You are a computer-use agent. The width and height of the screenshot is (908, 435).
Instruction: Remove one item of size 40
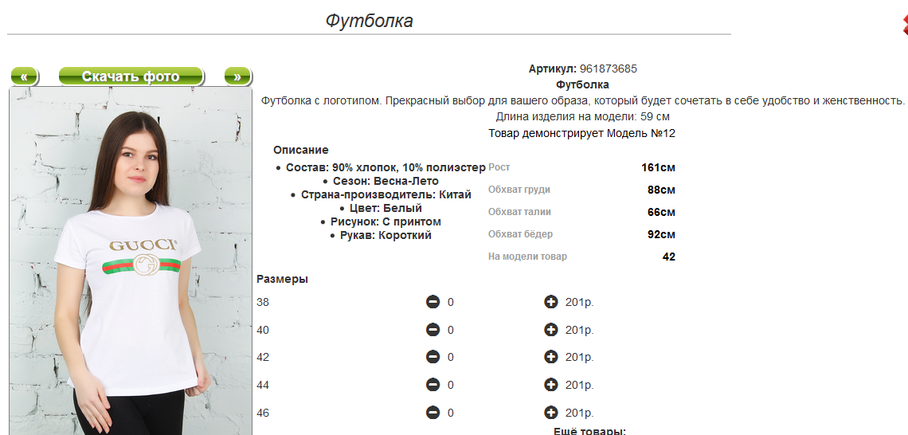432,330
